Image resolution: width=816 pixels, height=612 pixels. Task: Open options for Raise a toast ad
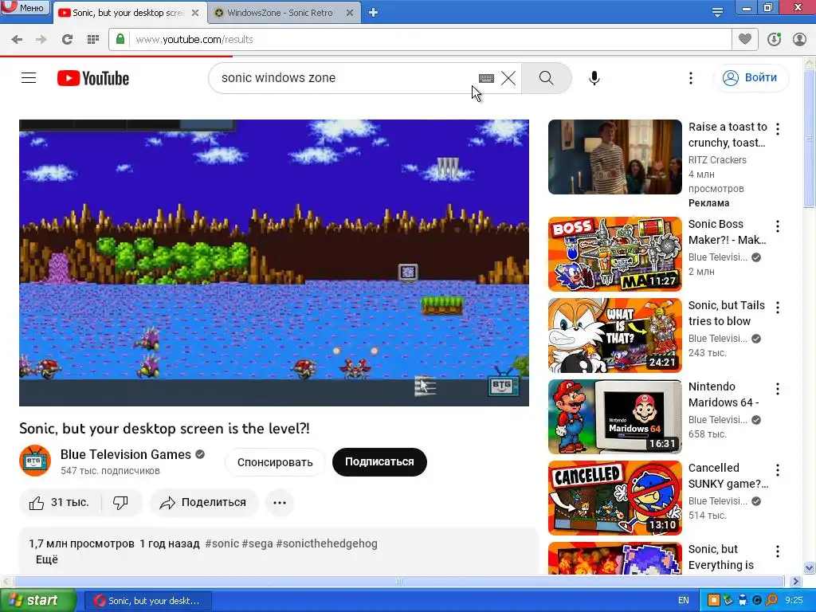(x=778, y=129)
